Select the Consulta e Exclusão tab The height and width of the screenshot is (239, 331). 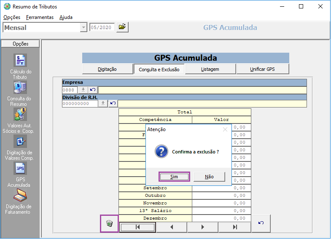(159, 70)
